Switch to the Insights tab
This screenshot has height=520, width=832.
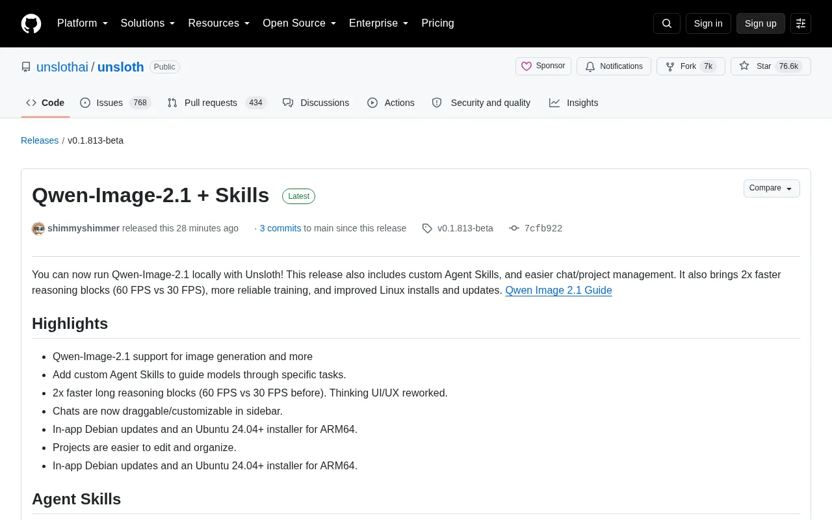point(574,103)
